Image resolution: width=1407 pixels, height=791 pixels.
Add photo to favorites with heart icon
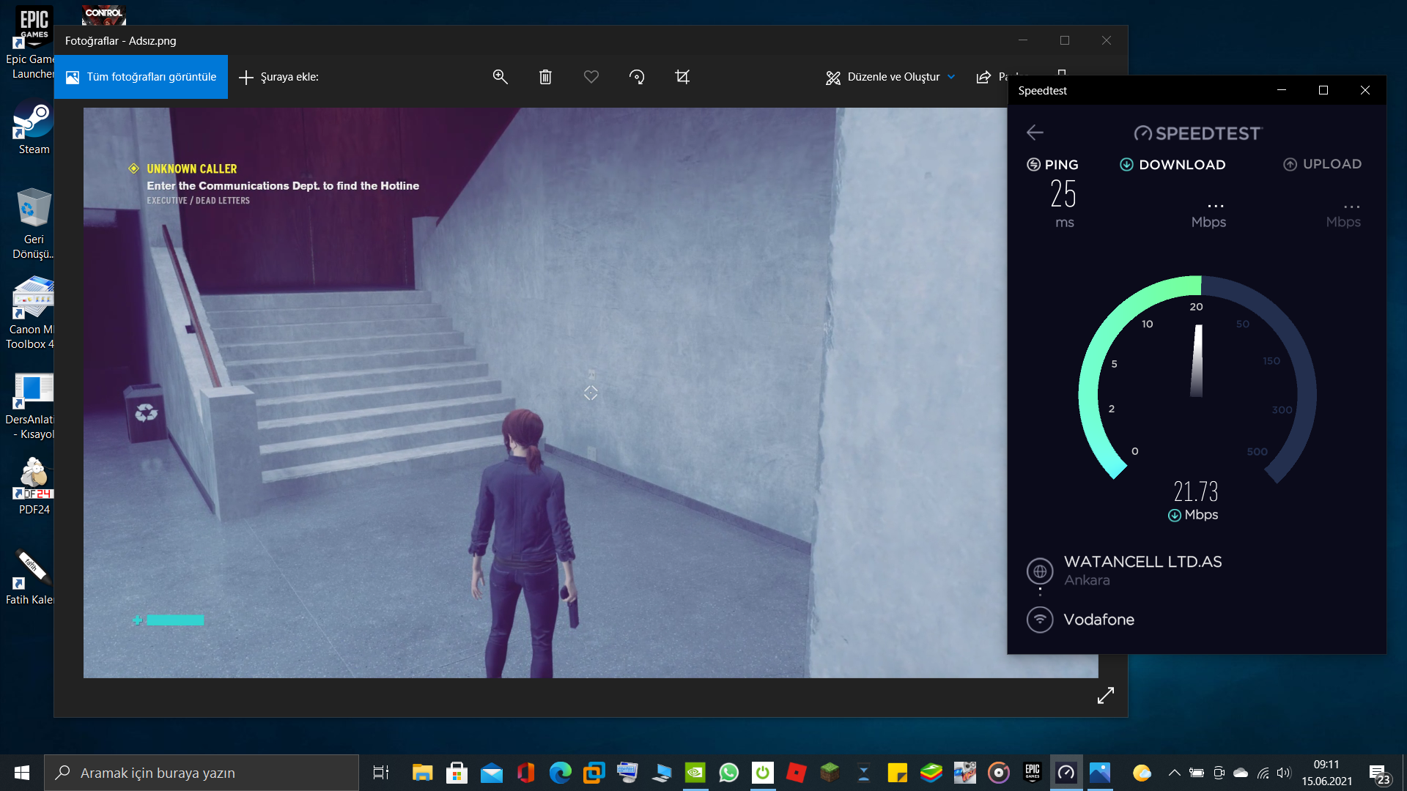(x=591, y=77)
